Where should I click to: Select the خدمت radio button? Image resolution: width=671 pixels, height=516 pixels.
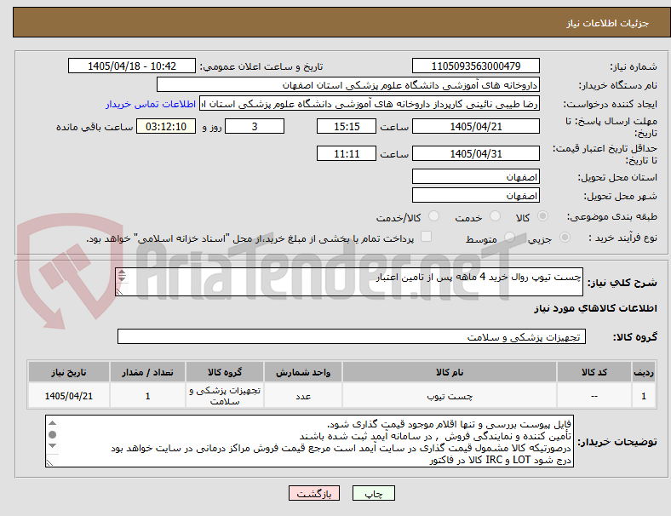(495, 216)
